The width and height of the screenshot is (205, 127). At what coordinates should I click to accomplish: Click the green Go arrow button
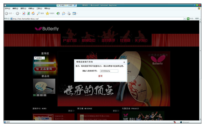pos(188,19)
